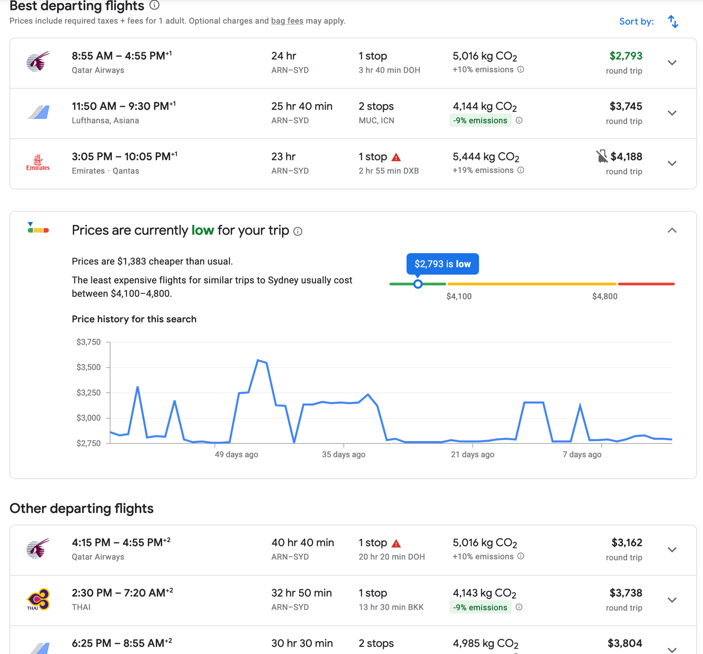Click info icon after 'low for your trip'
Image resolution: width=703 pixels, height=654 pixels.
(x=298, y=231)
